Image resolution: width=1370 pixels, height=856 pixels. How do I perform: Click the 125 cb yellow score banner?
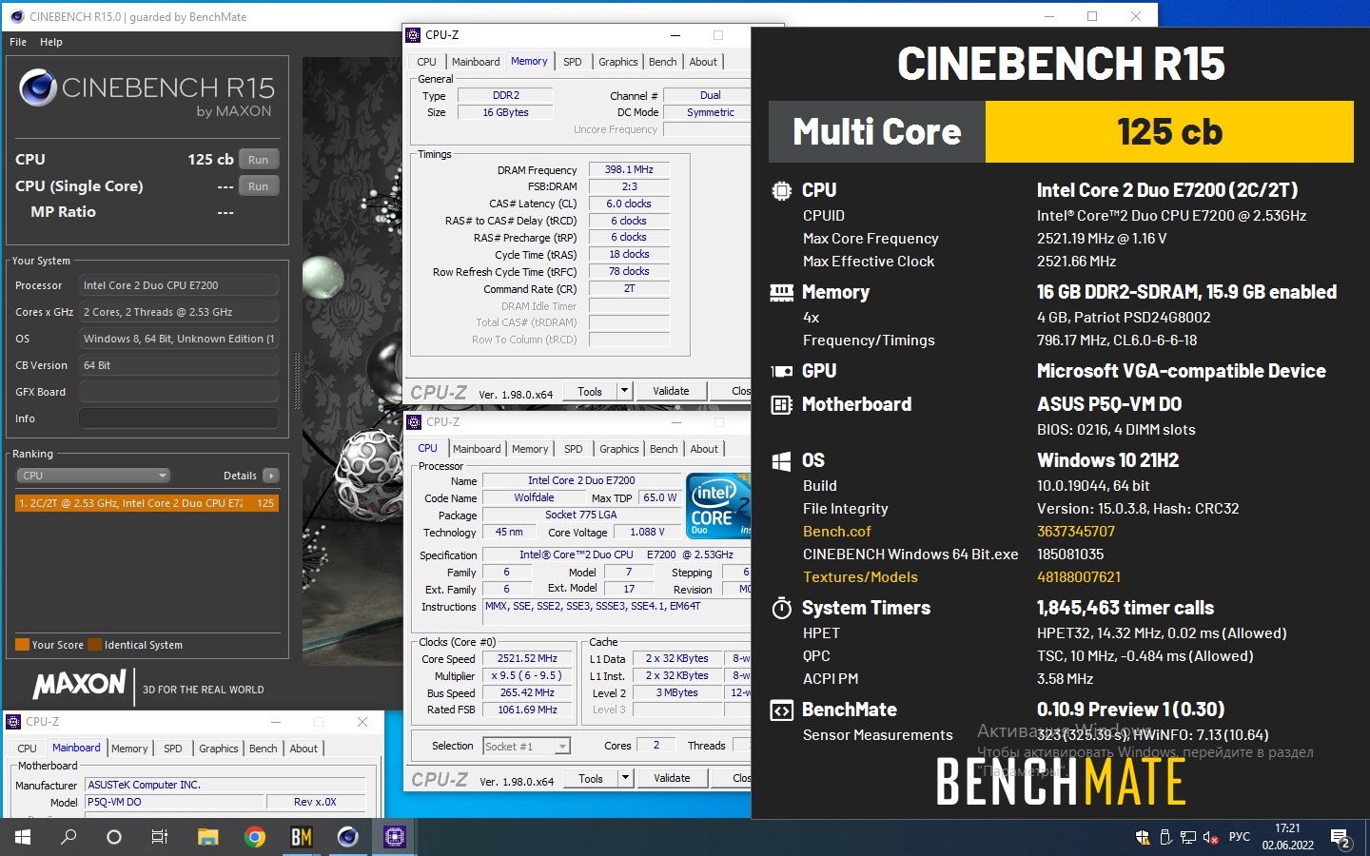[1169, 132]
